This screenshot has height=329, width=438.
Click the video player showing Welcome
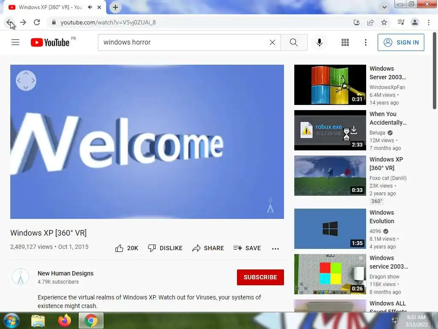click(147, 142)
